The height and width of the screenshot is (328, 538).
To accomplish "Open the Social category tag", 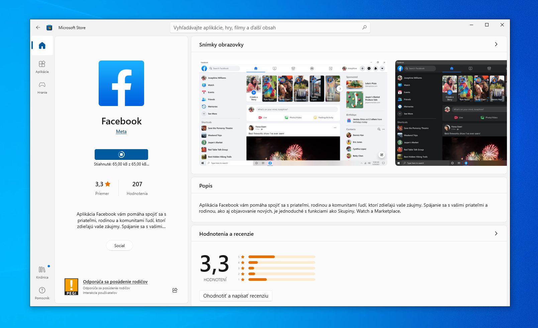I will (x=119, y=245).
